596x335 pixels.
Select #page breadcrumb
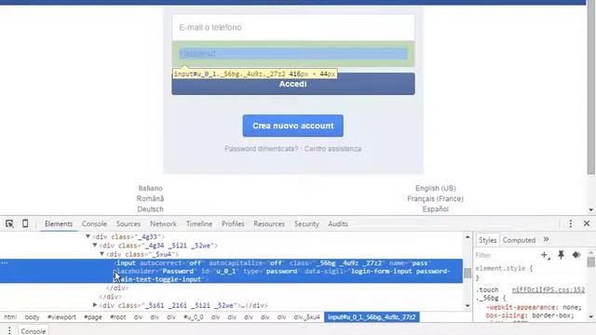coord(93,316)
